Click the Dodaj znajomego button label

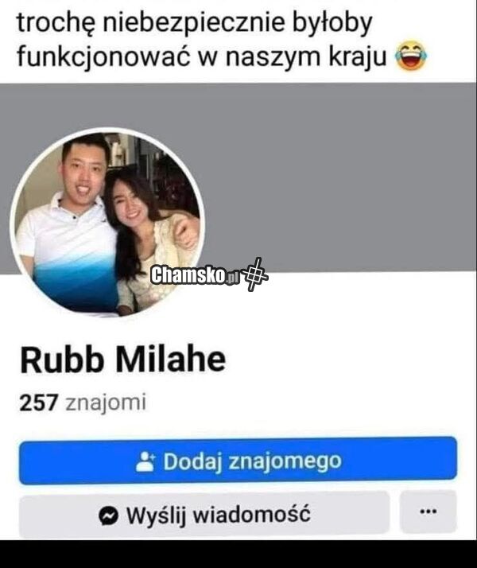pos(252,461)
